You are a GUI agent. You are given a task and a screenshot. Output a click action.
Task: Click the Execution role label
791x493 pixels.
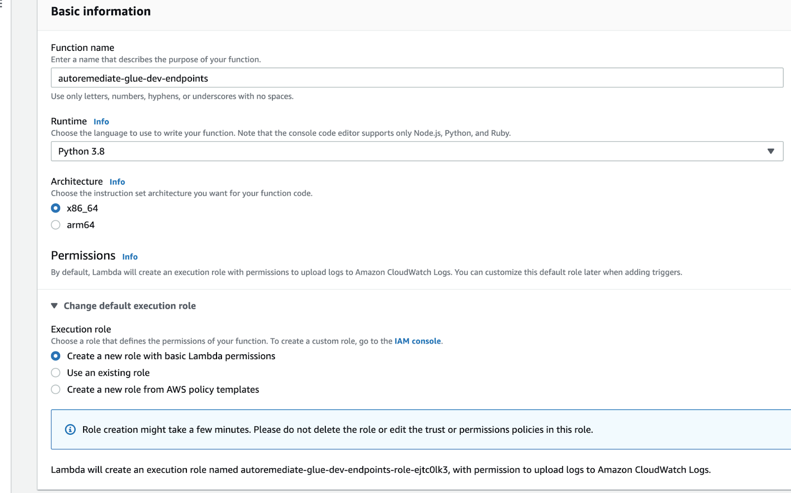click(81, 329)
